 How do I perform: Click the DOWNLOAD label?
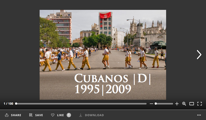[x=94, y=115]
